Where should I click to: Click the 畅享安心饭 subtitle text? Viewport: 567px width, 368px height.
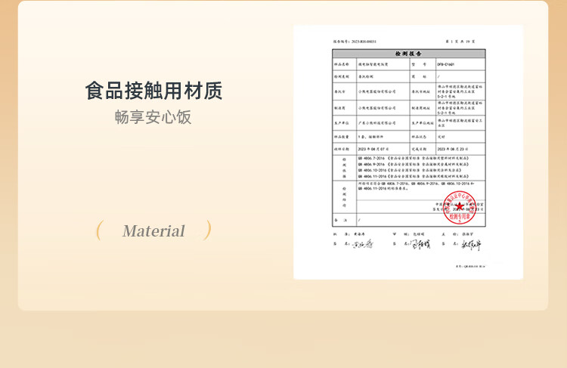point(153,117)
